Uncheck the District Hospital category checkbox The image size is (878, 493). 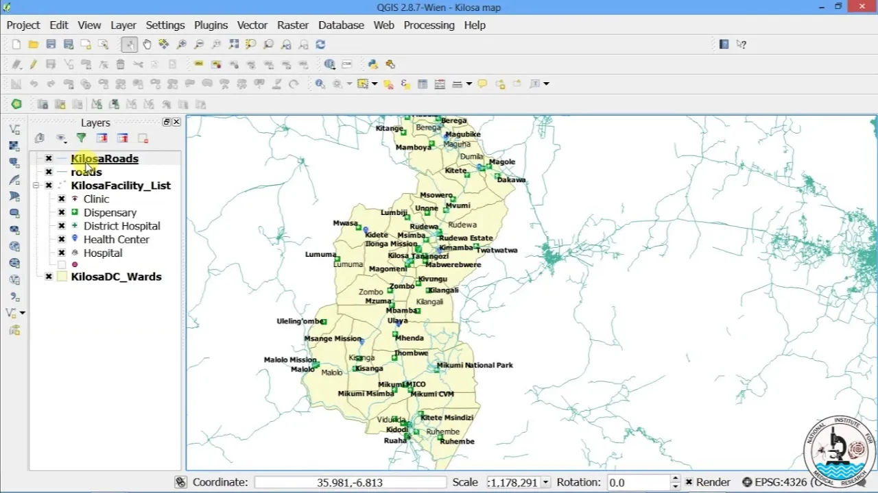pos(62,226)
